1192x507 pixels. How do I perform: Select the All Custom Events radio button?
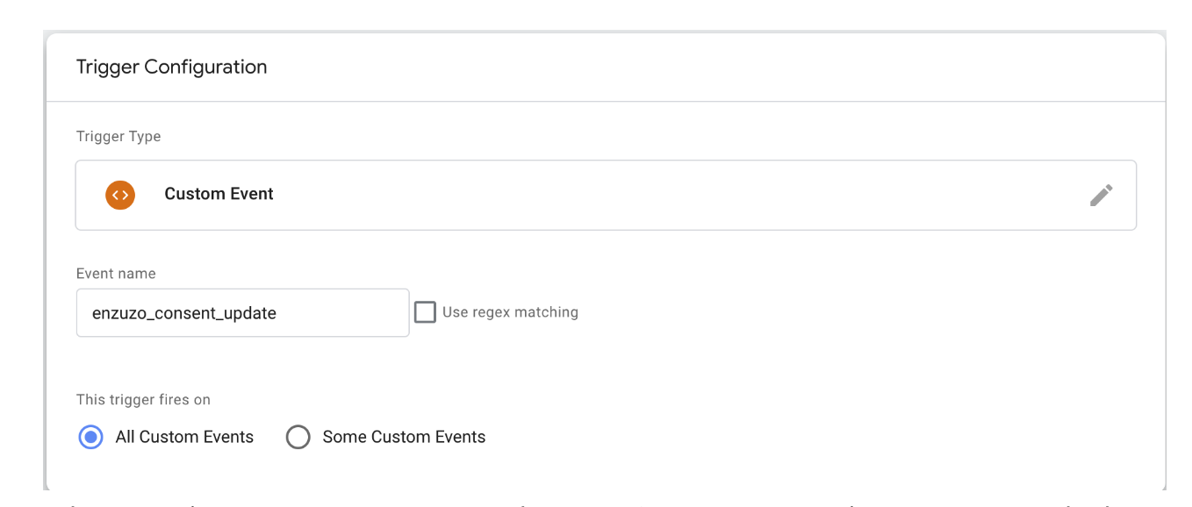coord(90,436)
